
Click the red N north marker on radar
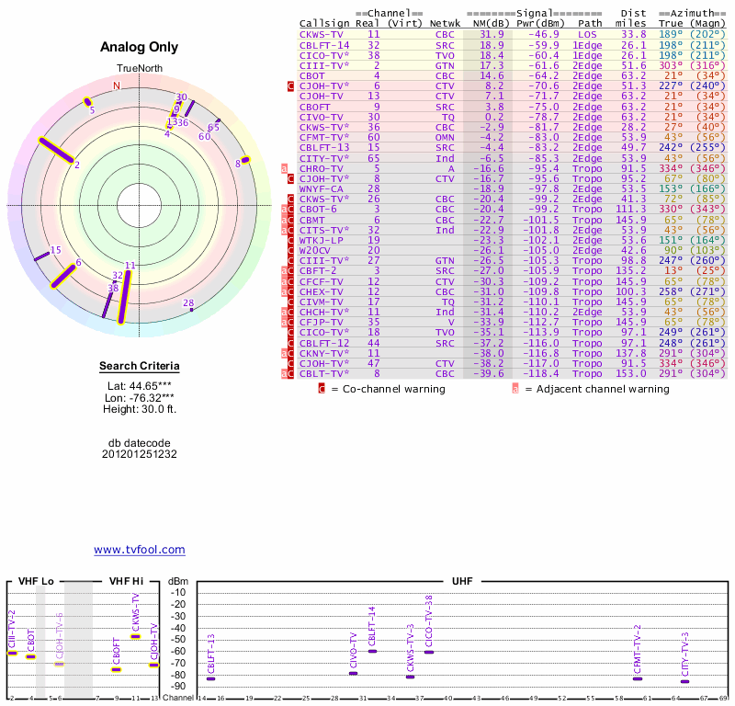[x=116, y=86]
